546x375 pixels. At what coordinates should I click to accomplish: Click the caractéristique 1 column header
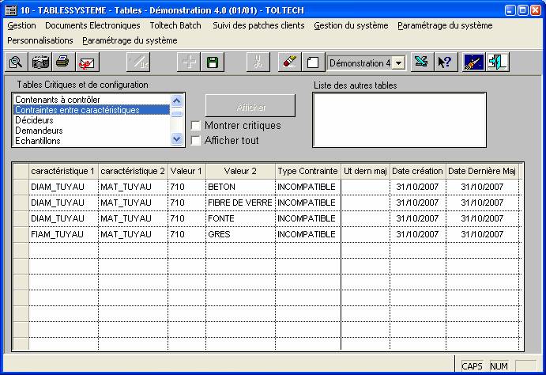coord(63,171)
